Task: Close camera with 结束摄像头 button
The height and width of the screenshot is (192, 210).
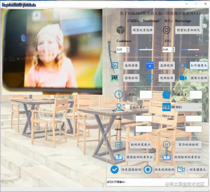Action: [x=197, y=170]
